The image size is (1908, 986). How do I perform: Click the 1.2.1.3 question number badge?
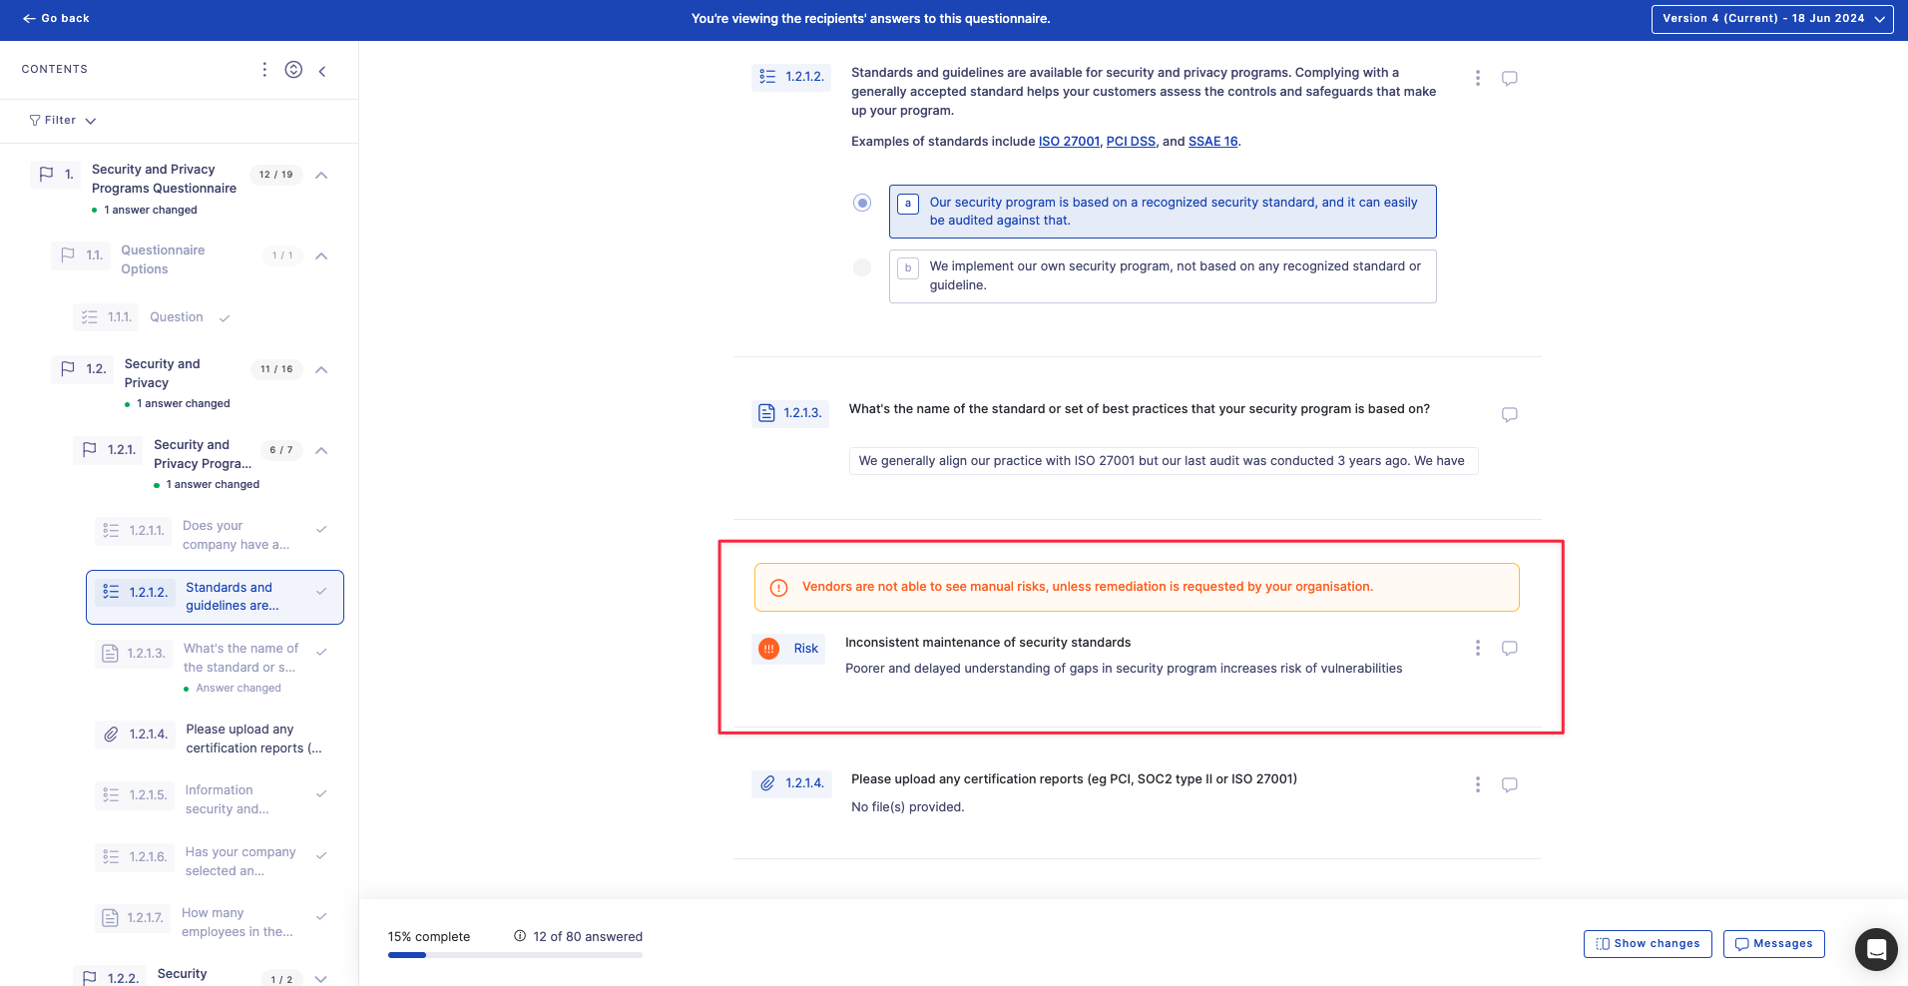(790, 413)
